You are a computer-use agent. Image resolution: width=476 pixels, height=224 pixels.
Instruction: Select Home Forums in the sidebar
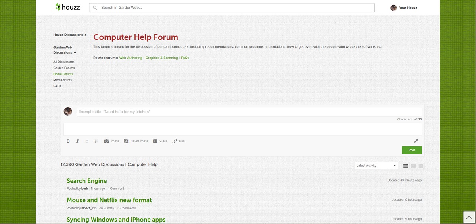pos(63,74)
